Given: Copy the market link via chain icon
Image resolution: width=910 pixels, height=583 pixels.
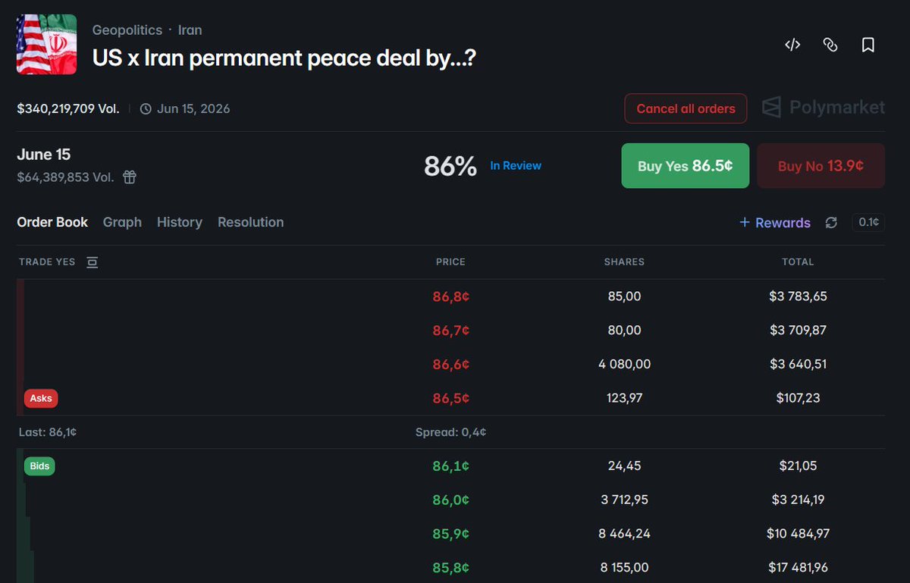Looking at the screenshot, I should [830, 45].
